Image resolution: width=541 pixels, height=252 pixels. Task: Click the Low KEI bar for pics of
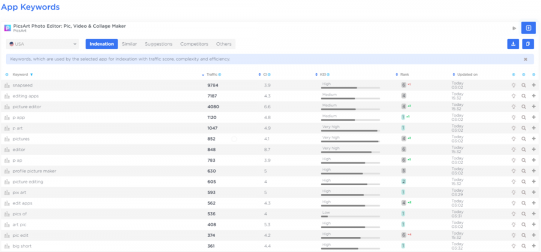[350, 216]
